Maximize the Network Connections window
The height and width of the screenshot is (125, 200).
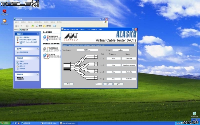tap(103, 19)
